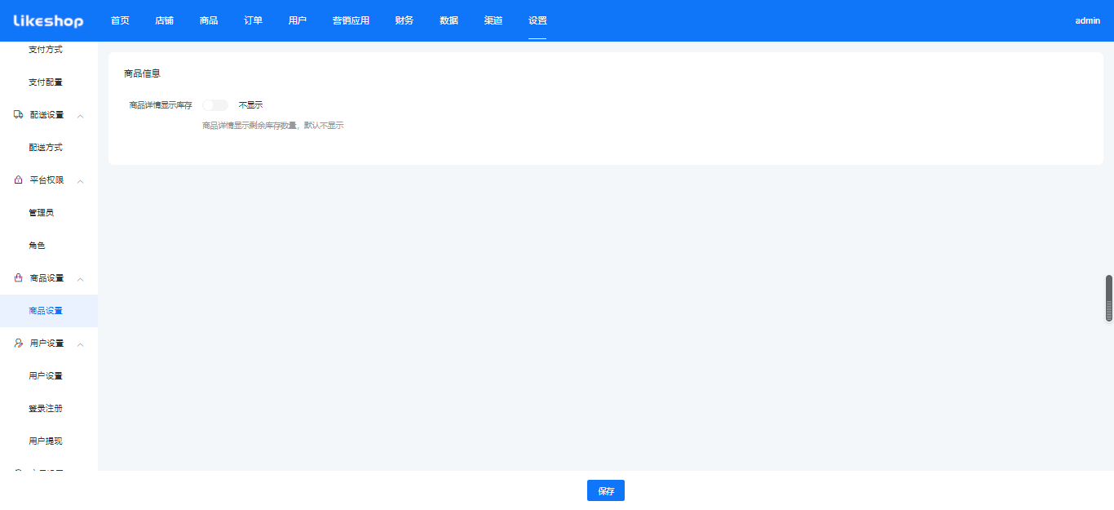This screenshot has width=1114, height=510.
Task: Click the bag icon beside 商品设置 group
Action: 18,278
